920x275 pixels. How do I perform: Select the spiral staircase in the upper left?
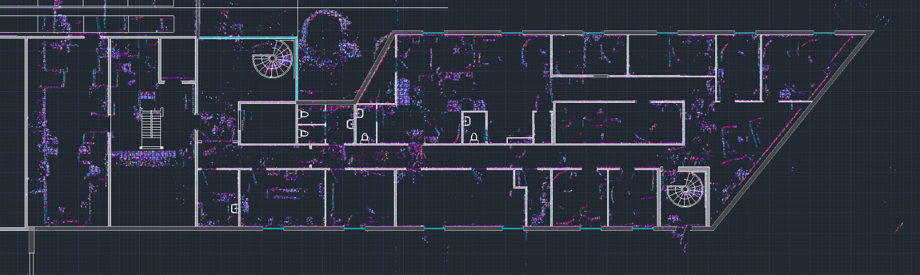click(x=273, y=59)
